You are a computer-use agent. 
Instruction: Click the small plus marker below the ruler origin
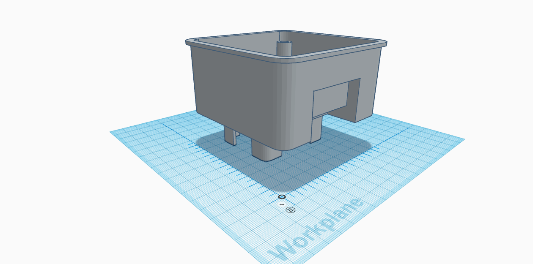click(x=282, y=204)
